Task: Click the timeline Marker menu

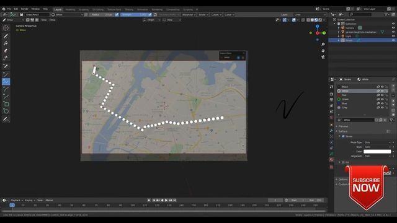Action: tap(49, 200)
